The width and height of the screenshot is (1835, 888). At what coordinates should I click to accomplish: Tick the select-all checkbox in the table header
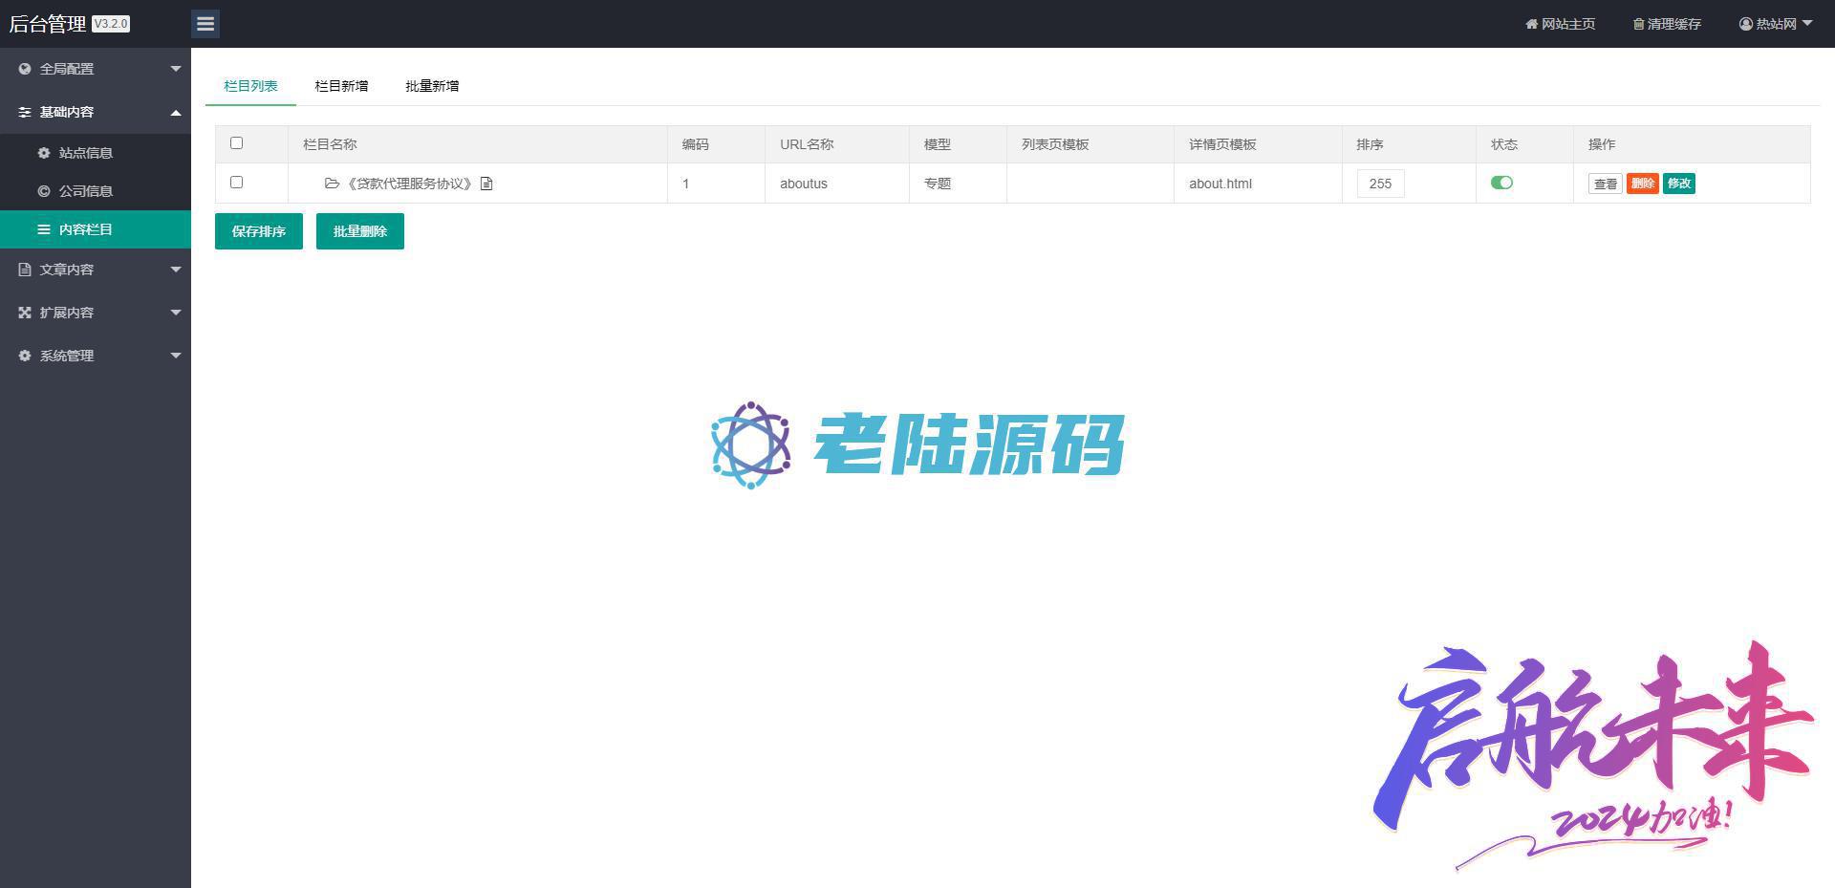[237, 143]
